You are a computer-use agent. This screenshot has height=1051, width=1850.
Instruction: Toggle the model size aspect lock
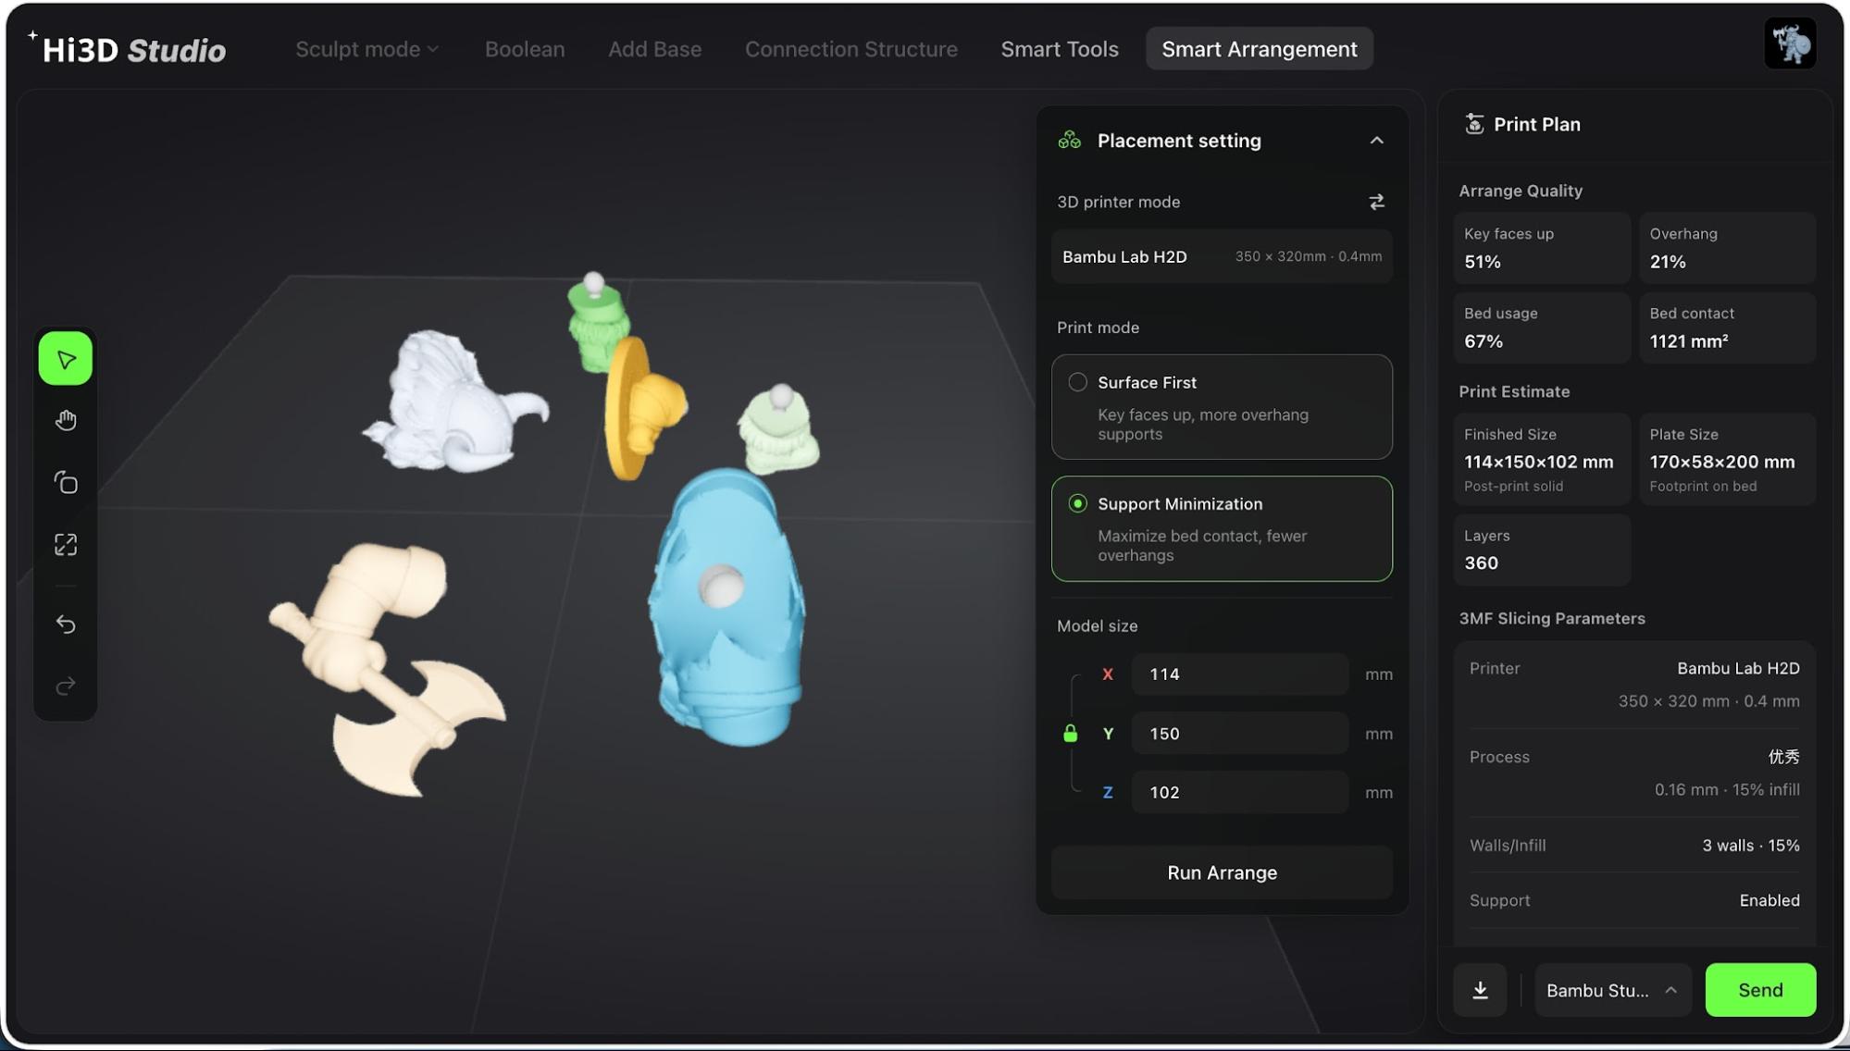coord(1071,734)
